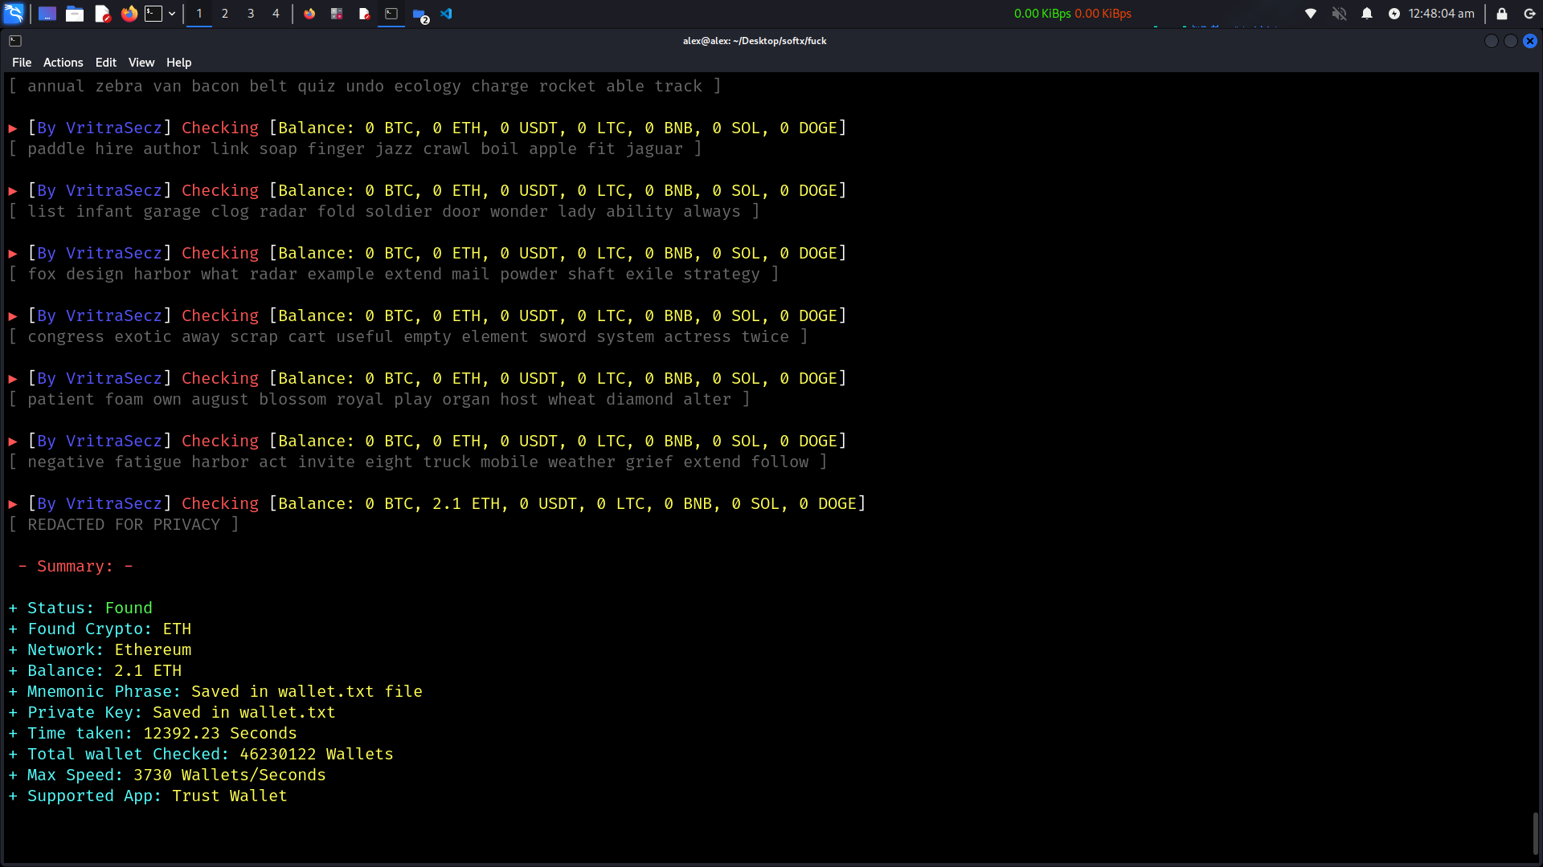Click the show desktop launcher icon
Image resolution: width=1543 pixels, height=867 pixels.
pos(47,14)
